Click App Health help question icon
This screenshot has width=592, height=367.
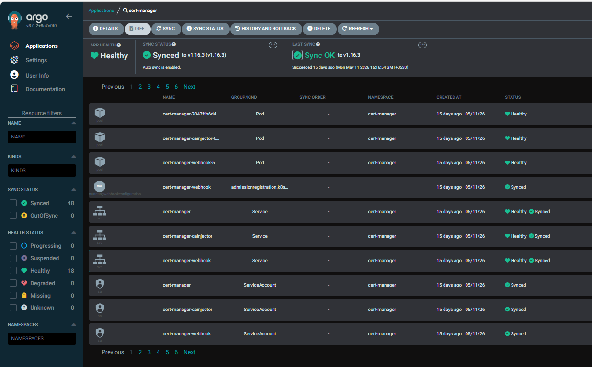tap(119, 45)
